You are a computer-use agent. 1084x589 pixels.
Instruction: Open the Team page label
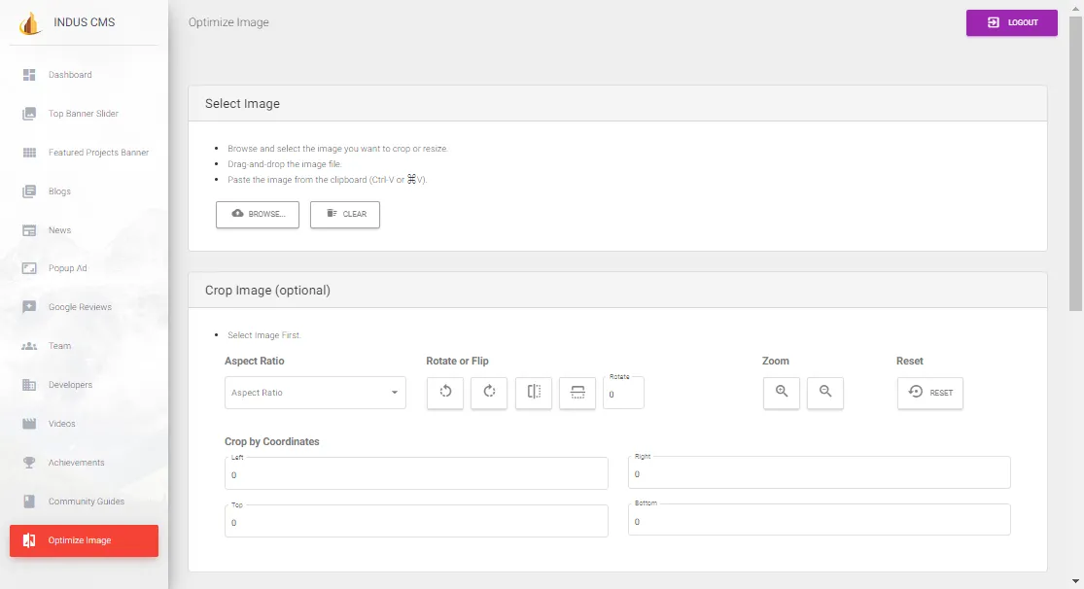coord(59,346)
